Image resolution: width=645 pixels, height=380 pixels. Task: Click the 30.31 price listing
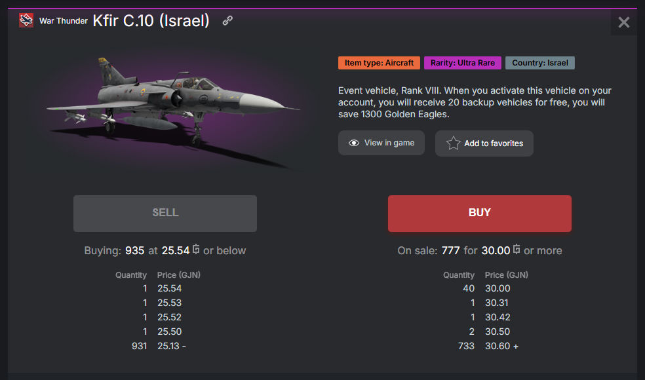pyautogui.click(x=497, y=303)
